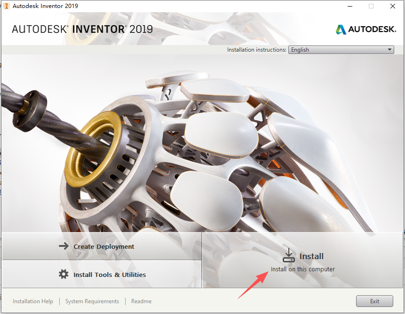Click the arrow icon beside Create Deployment
The width and height of the screenshot is (405, 314).
pos(64,245)
